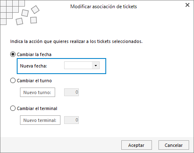Click the Nueva fecha label
The image size is (194, 153).
pos(33,66)
